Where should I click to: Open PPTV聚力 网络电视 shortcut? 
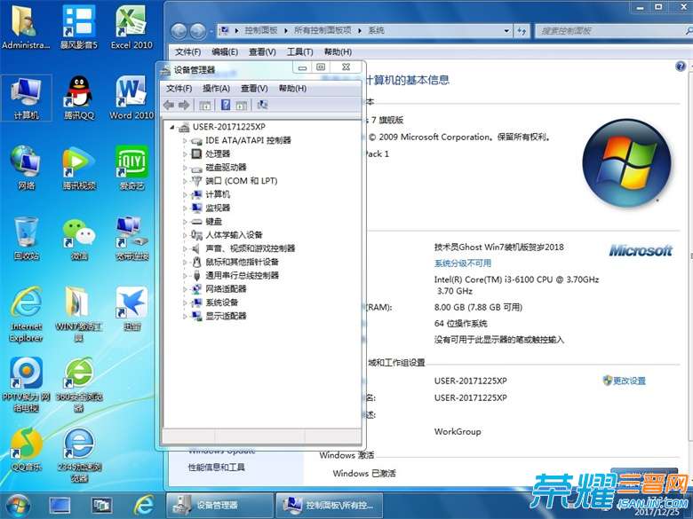point(26,385)
